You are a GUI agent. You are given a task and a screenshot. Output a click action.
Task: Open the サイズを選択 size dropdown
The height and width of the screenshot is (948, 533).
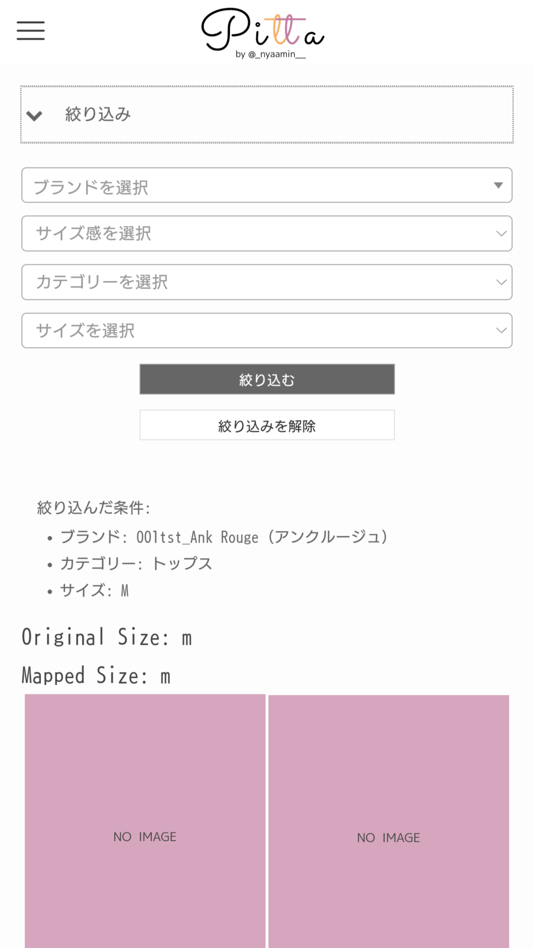pos(257,330)
